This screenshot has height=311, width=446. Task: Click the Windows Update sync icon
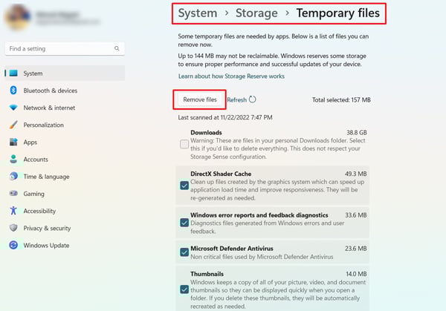coord(13,245)
